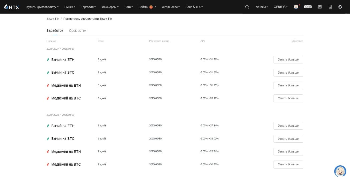Click Узнать больше for 3-day Бычий на ETH
Screen dimensions: 350x180
[x=288, y=59]
